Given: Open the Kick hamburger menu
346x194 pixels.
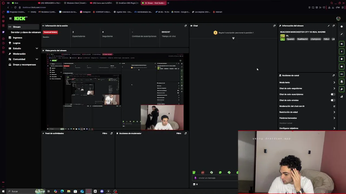Looking at the screenshot, I should (x=10, y=19).
